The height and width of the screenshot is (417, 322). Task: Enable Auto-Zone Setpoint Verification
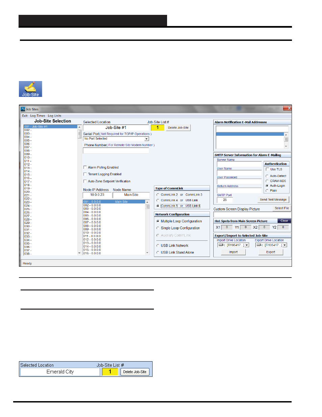tap(85, 181)
